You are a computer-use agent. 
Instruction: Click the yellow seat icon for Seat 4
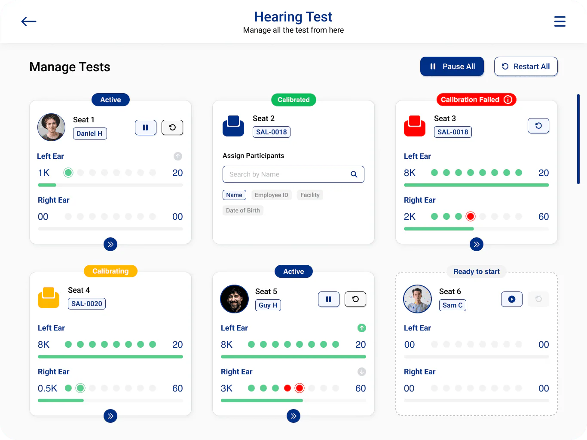[49, 297]
